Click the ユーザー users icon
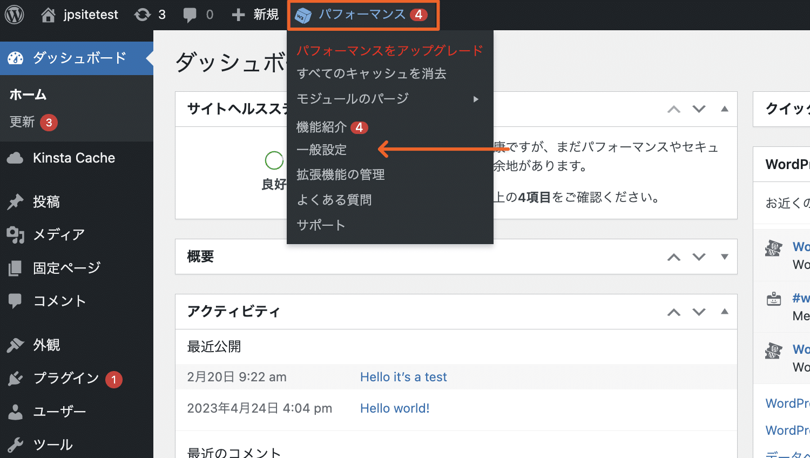 [15, 412]
